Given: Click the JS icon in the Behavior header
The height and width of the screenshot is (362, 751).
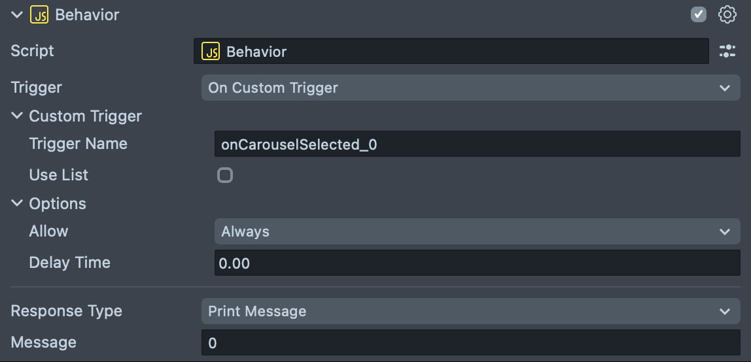Looking at the screenshot, I should [39, 15].
